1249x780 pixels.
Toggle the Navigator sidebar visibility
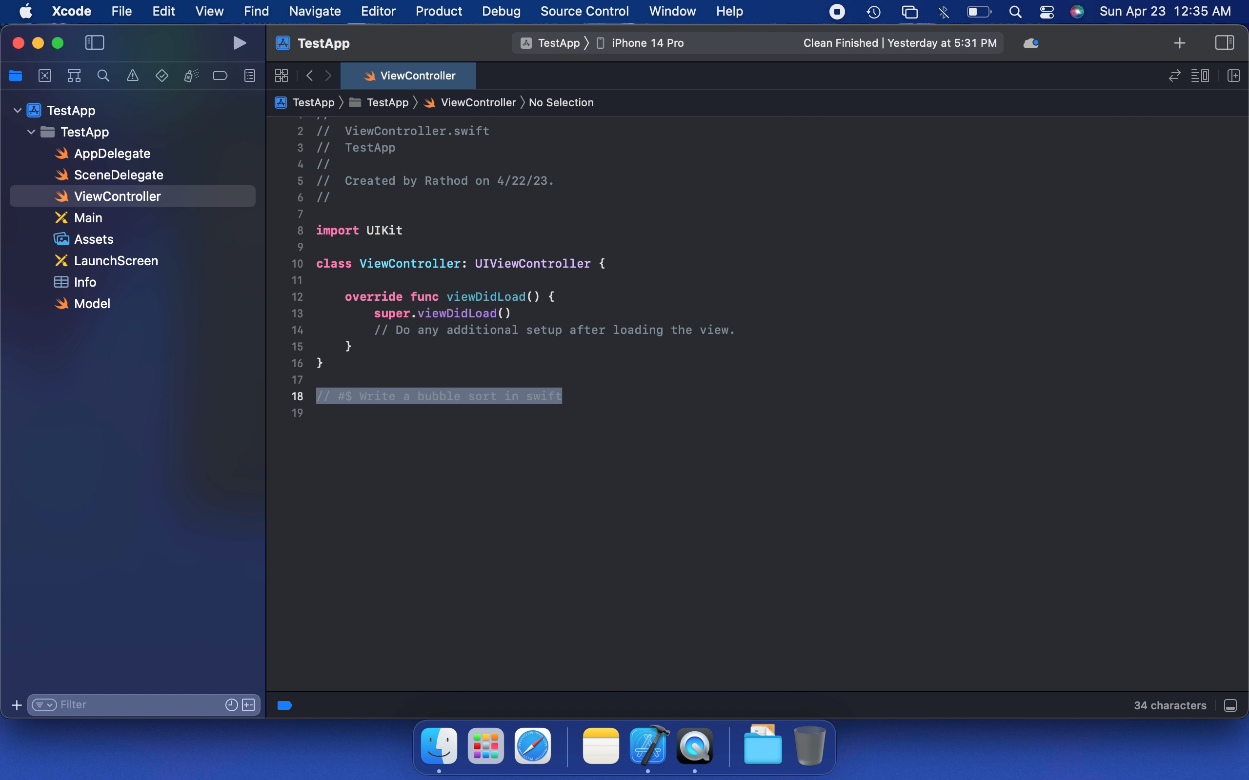pyautogui.click(x=95, y=43)
